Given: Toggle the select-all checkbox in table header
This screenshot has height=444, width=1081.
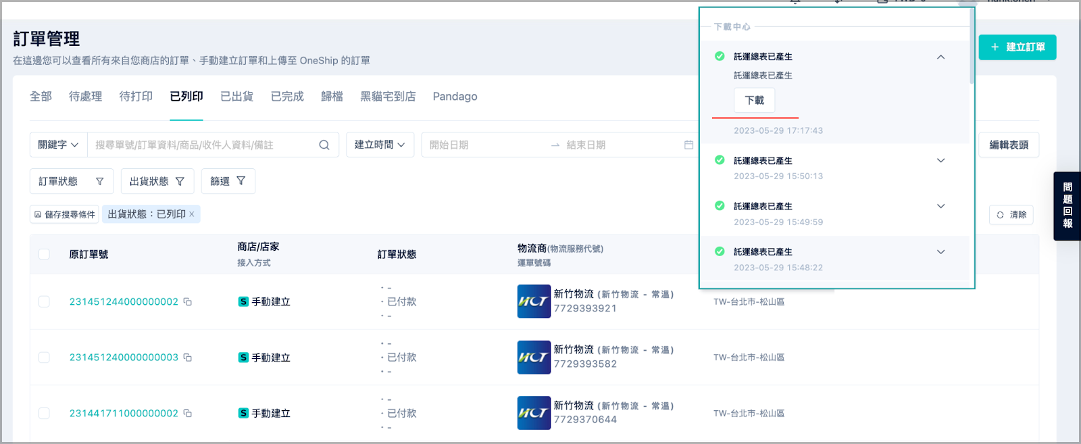Looking at the screenshot, I should (x=44, y=254).
